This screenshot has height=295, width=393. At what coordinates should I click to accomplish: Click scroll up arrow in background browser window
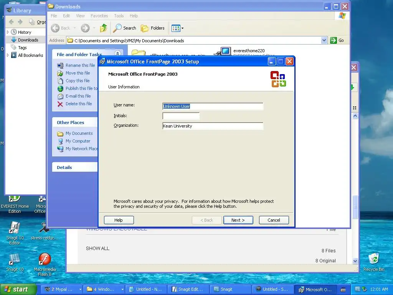355,116
